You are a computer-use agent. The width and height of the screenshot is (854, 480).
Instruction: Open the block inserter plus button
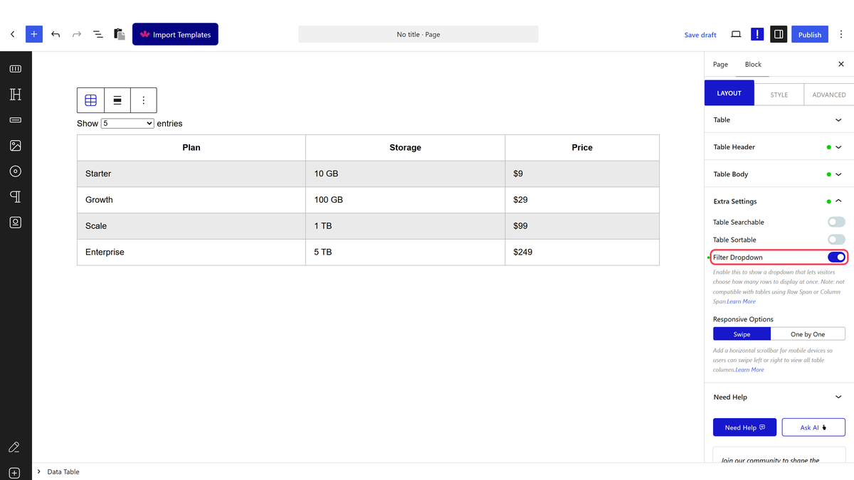click(34, 34)
